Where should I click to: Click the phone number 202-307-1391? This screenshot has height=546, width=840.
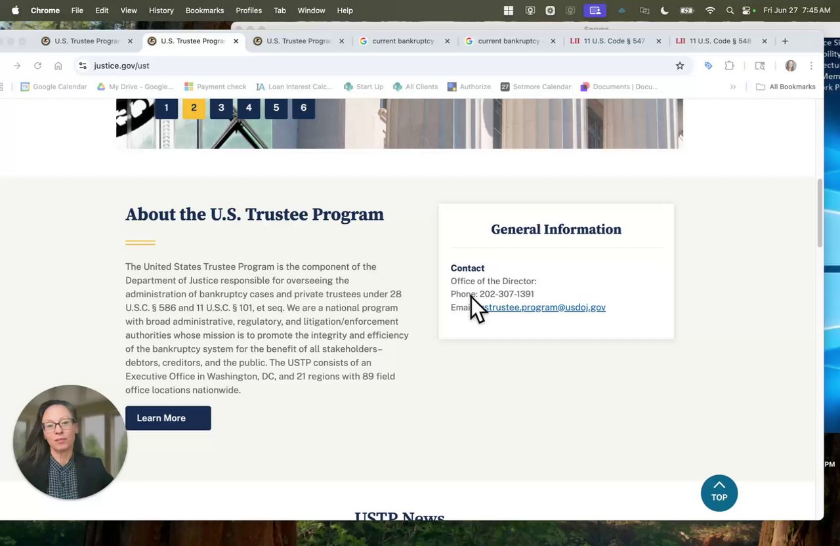tap(507, 294)
